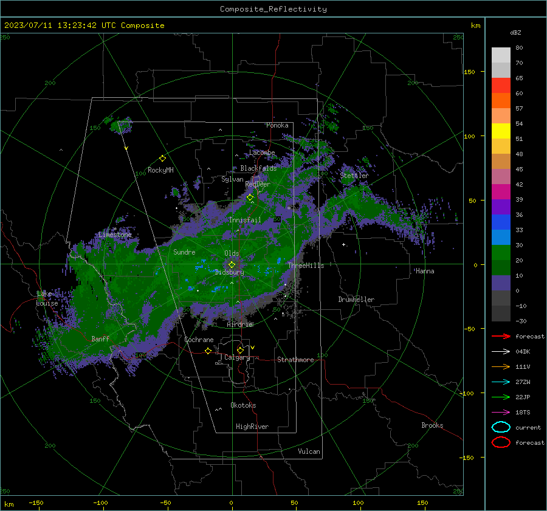Click the 51 dBZ yellow color swatch
This screenshot has height=511, width=547.
[501, 131]
